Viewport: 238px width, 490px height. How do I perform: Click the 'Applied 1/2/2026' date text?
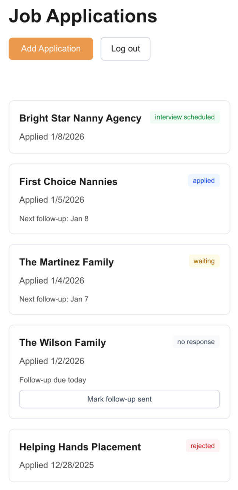click(52, 361)
